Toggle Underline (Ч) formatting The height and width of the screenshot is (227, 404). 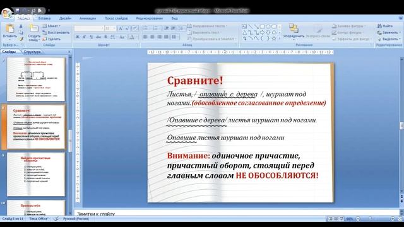click(x=91, y=37)
